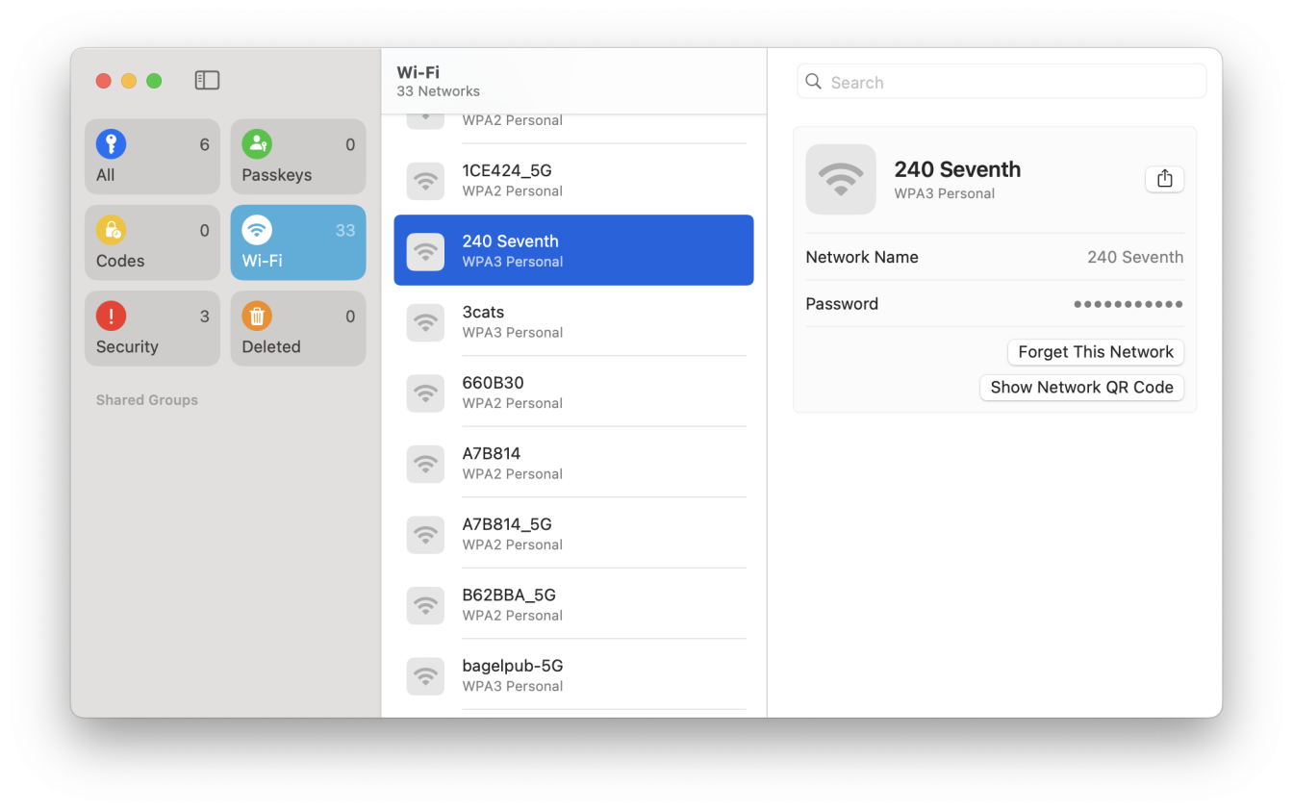The image size is (1293, 811).
Task: Click Wi-Fi icon beside 3cats
Action: click(425, 322)
